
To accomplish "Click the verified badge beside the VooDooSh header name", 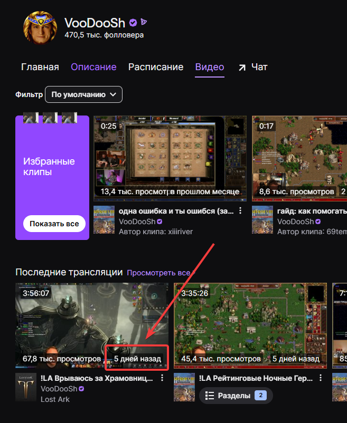I will [x=133, y=23].
